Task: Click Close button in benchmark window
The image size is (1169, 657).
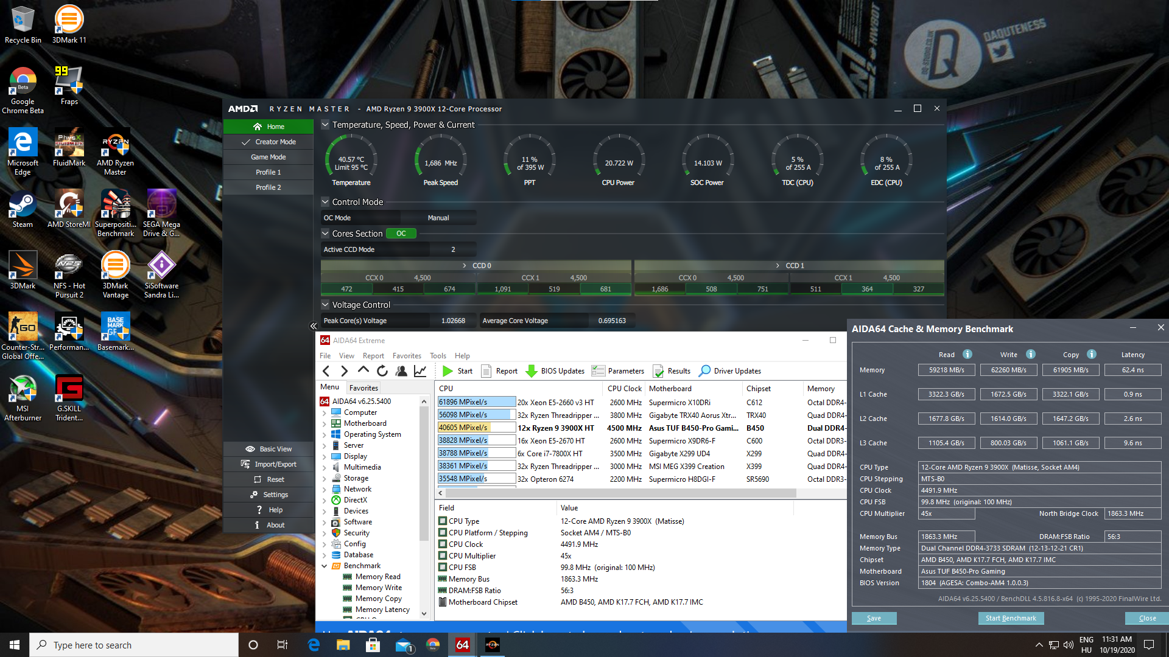Action: coord(1147,618)
